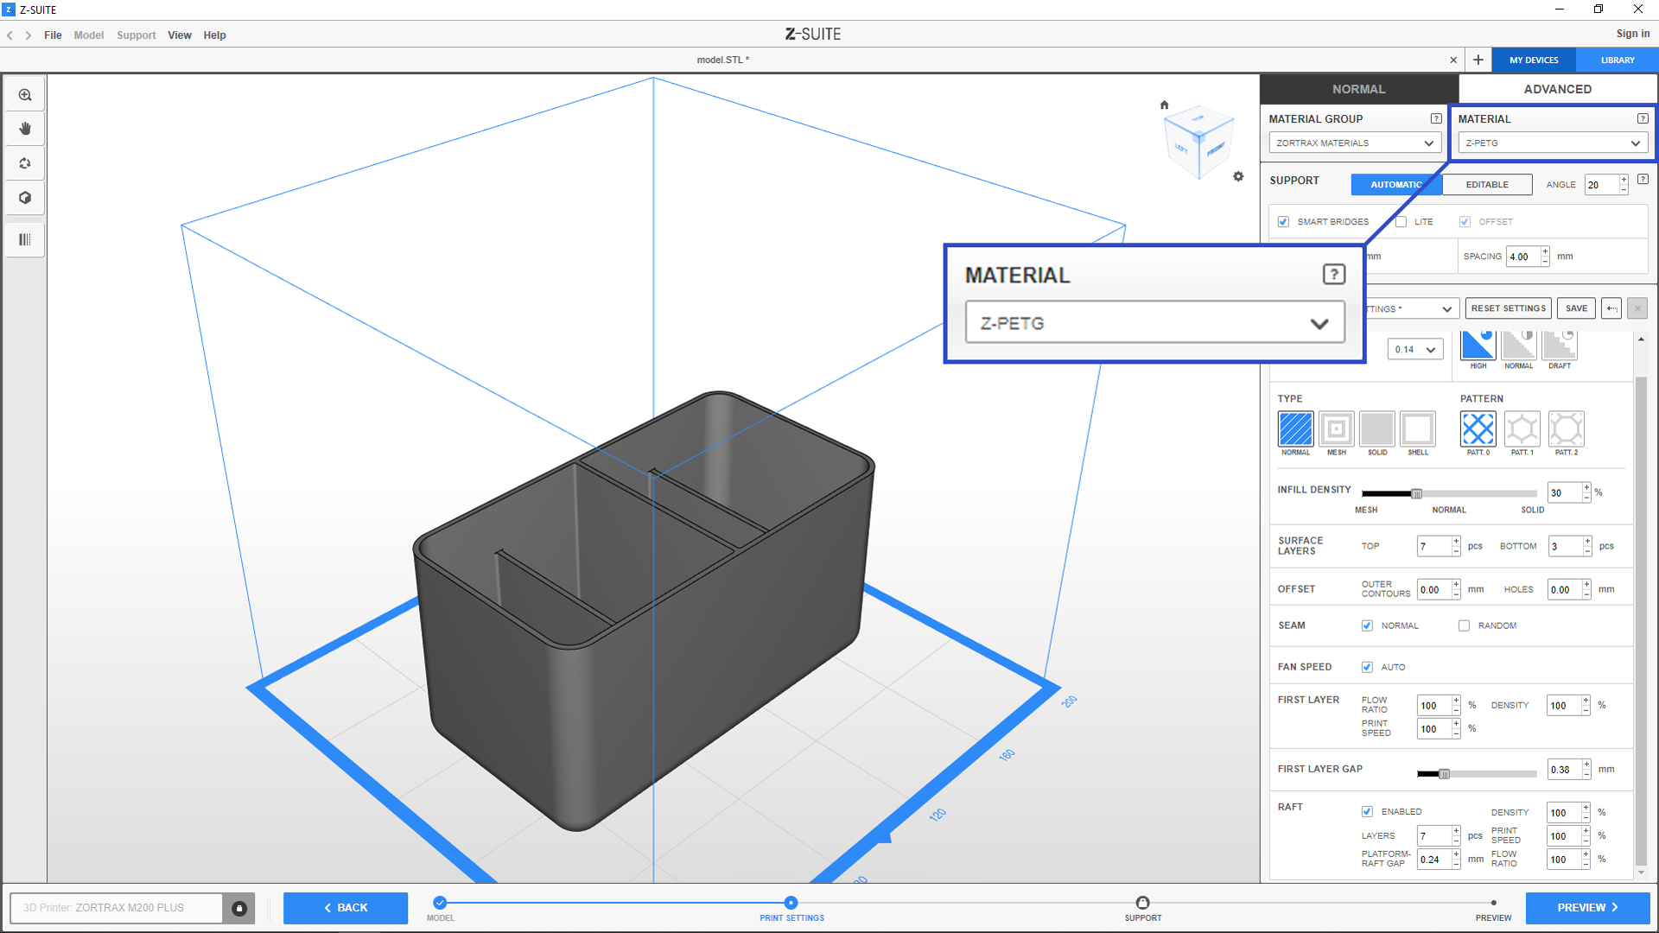The width and height of the screenshot is (1659, 933).
Task: Click the home view icon
Action: 1164,105
